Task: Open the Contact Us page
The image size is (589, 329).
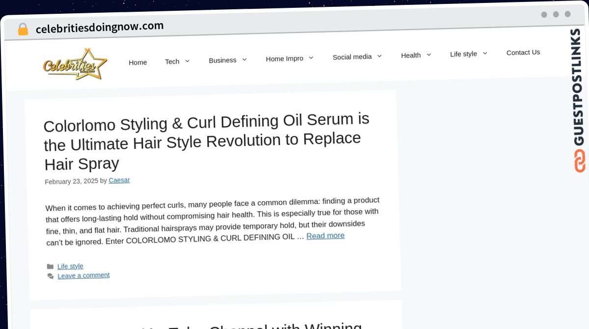Action: [x=523, y=52]
